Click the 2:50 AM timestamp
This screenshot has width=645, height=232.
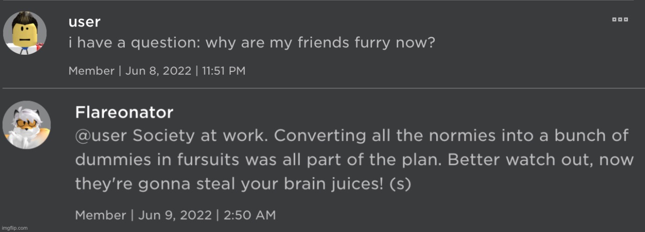tap(251, 215)
